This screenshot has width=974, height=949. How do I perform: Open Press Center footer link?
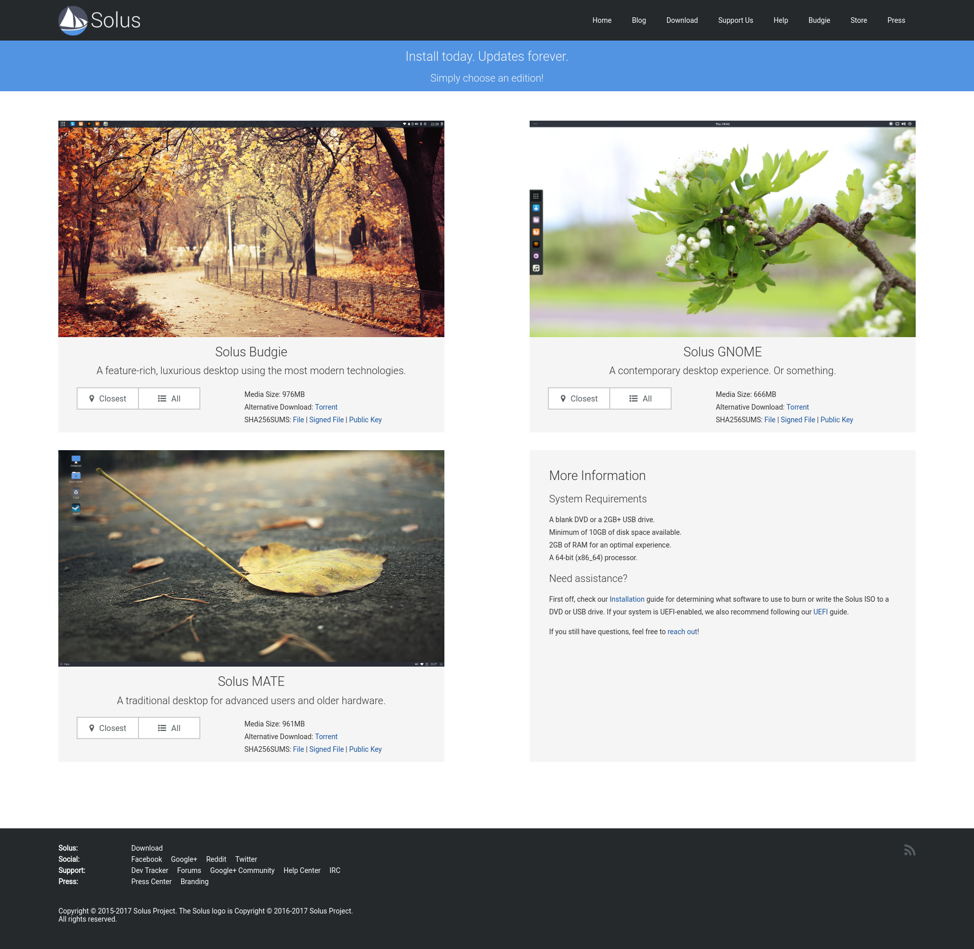pyautogui.click(x=152, y=882)
